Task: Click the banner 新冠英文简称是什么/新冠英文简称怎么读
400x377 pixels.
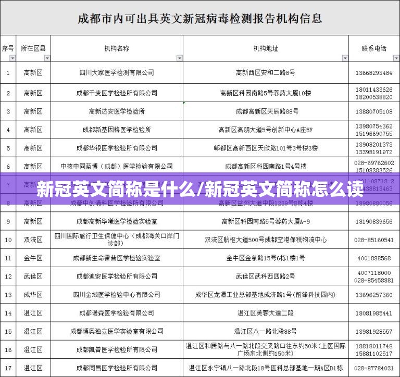Action: 200,189
